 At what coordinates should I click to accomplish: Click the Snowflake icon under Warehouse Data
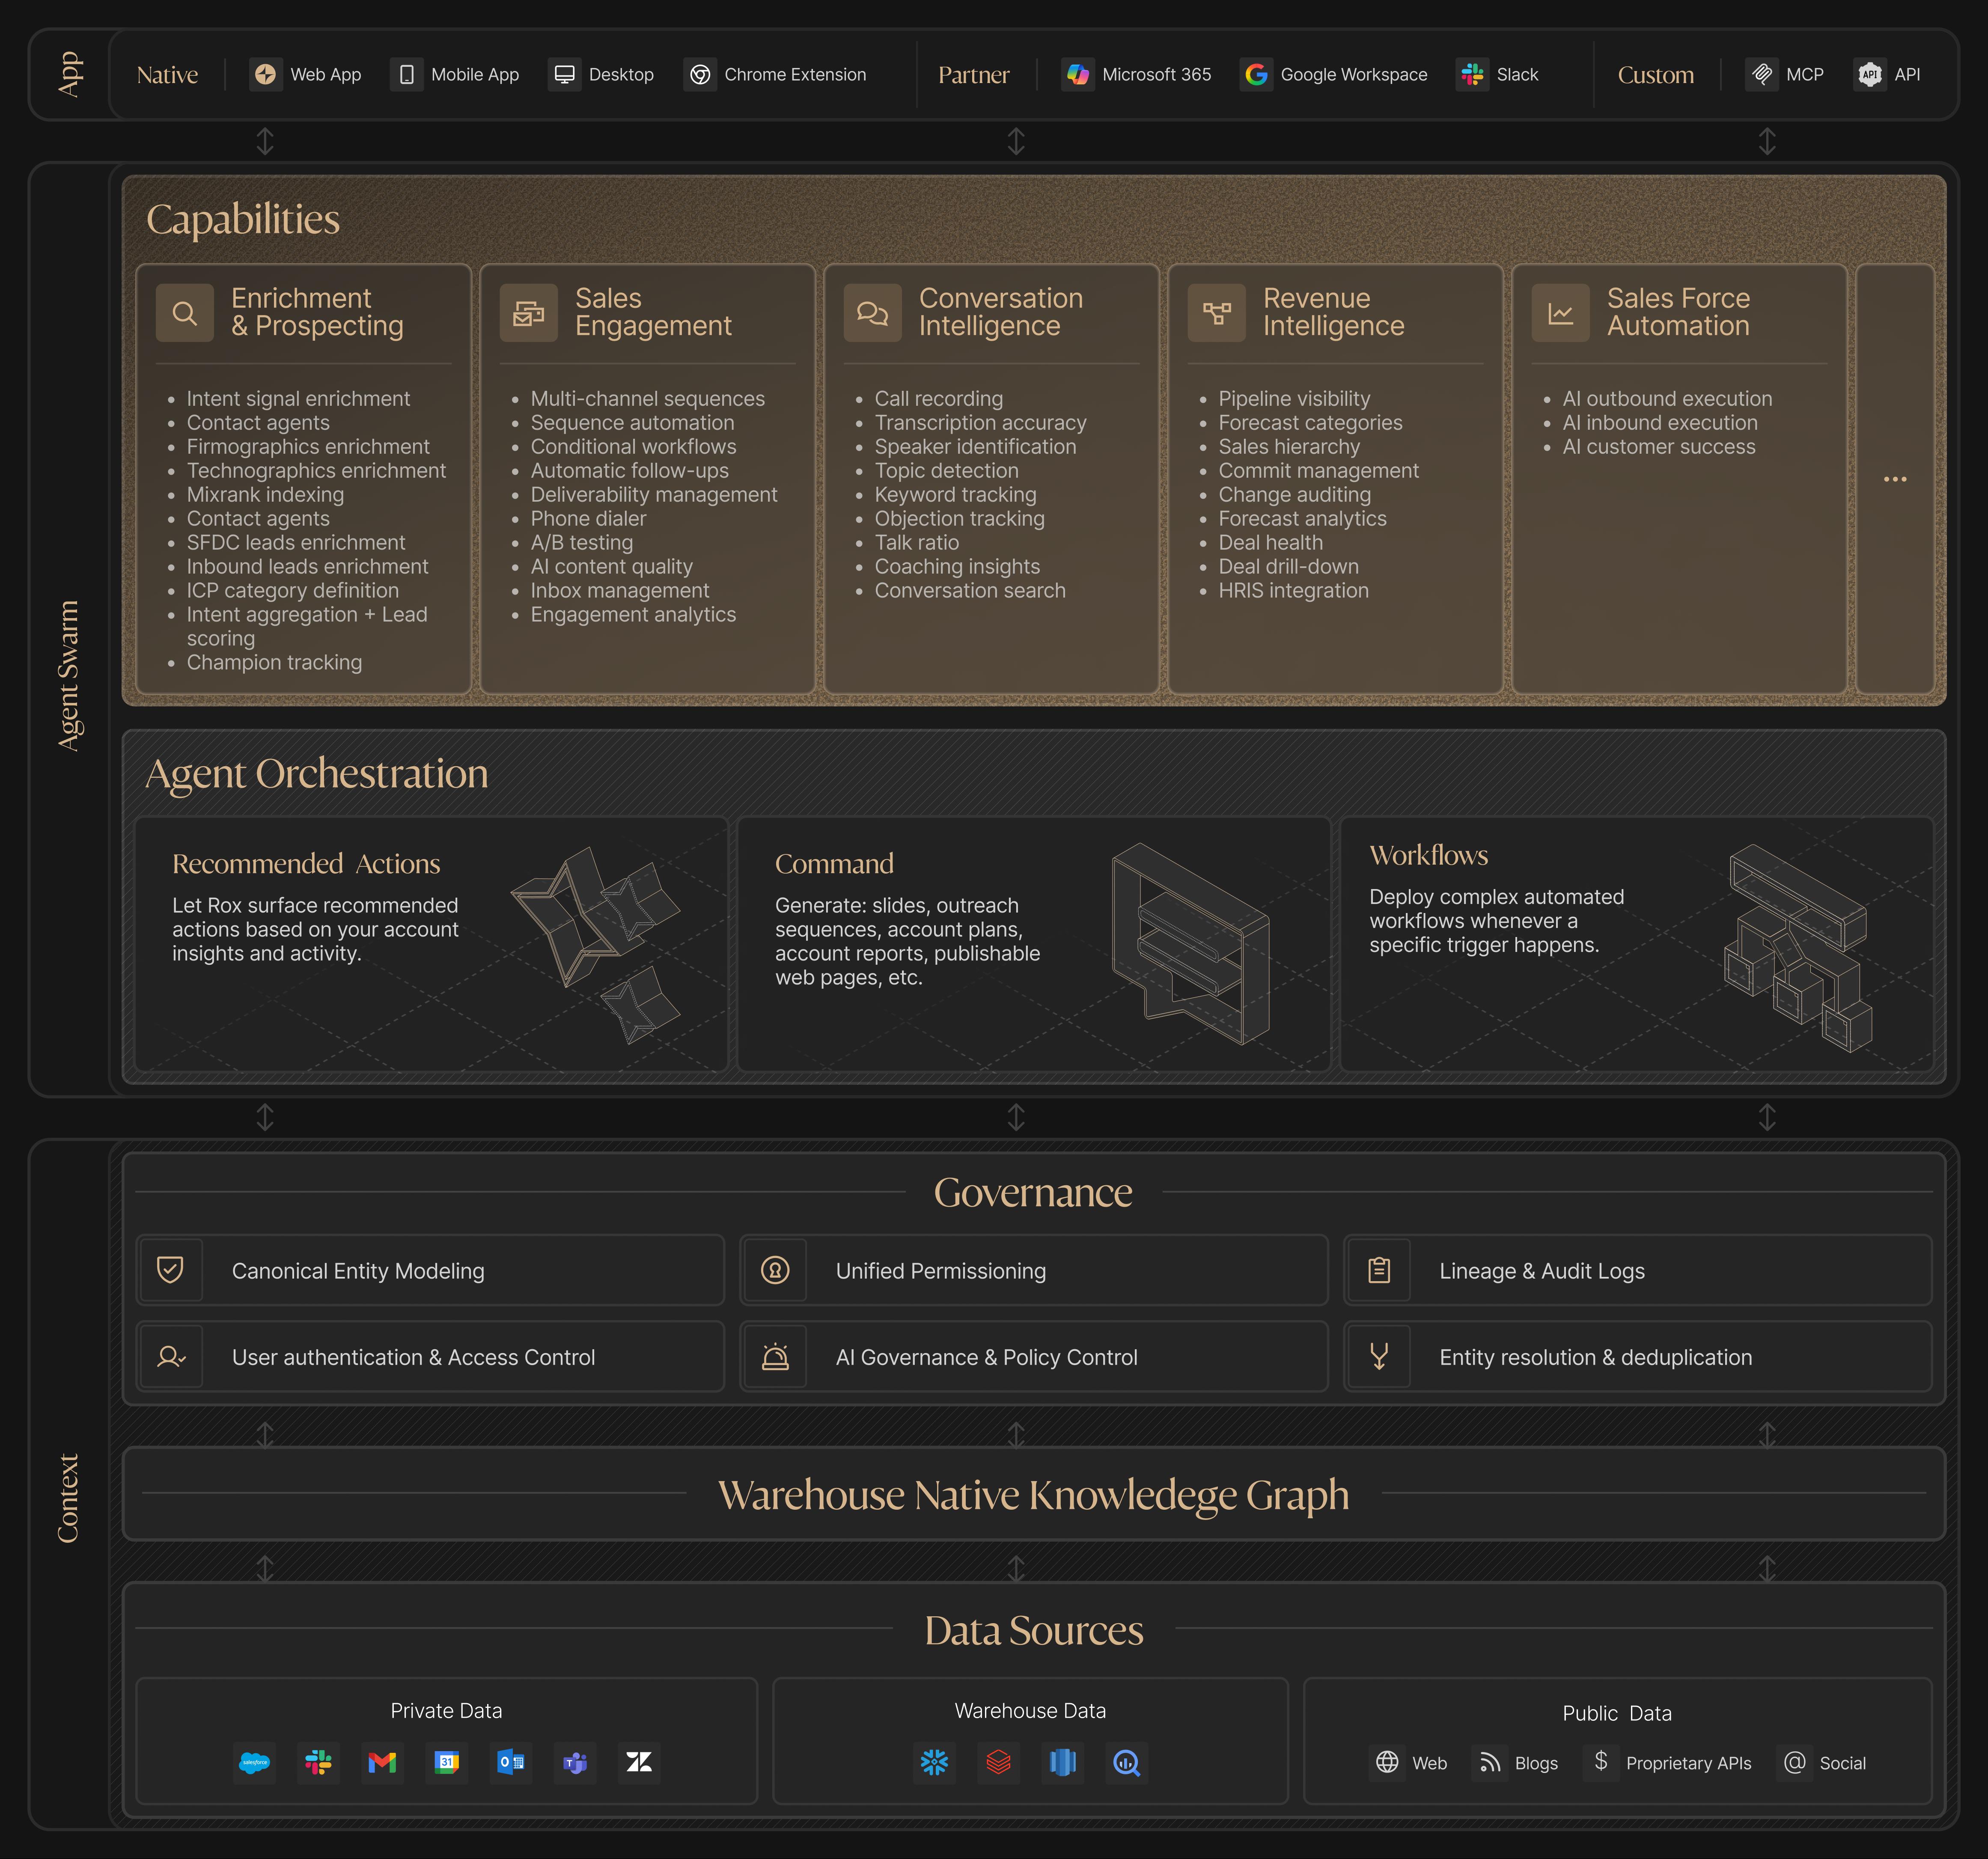[x=934, y=1763]
